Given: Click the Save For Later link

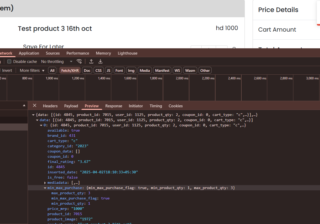Looking at the screenshot, I should point(43,46).
